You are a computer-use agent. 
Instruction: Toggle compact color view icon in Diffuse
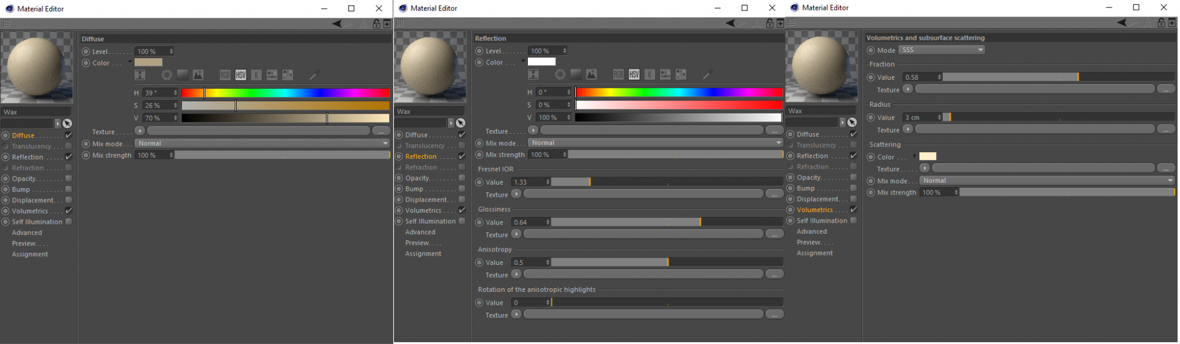click(x=140, y=75)
